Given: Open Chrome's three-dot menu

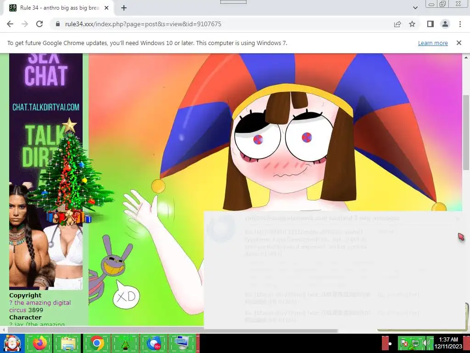Looking at the screenshot, I should click(x=460, y=24).
